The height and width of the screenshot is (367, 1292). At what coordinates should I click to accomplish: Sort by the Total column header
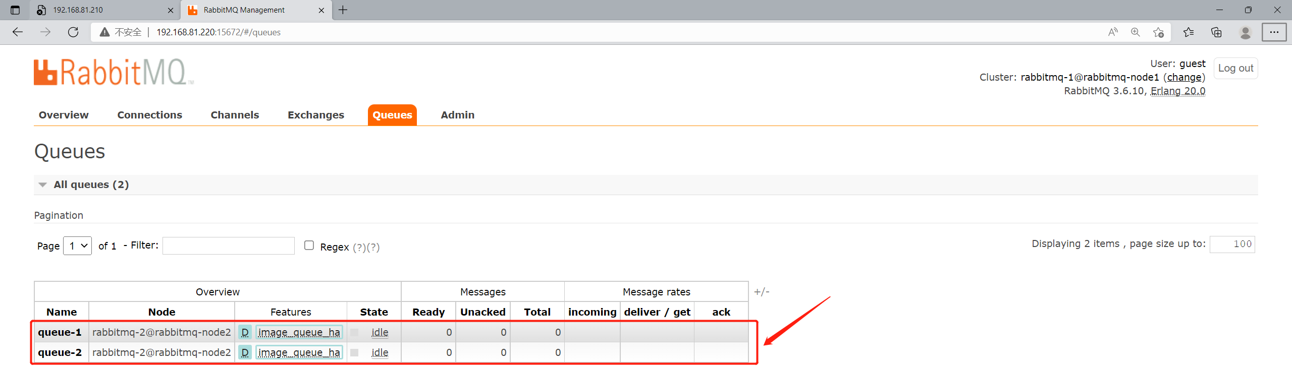pos(537,312)
